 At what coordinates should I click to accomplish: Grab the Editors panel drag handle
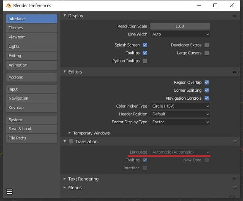click(235, 72)
